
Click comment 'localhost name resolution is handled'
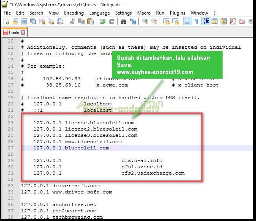[x=84, y=98]
